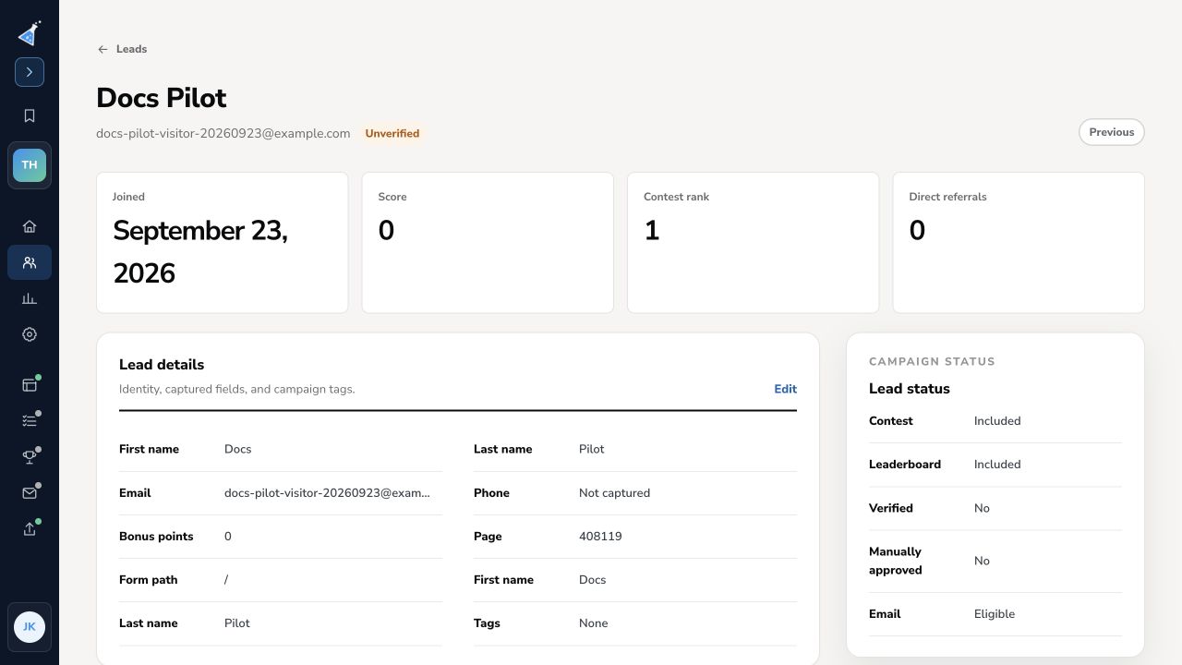Click the Verified label in Lead status
Viewport: 1182px width, 665px height.
point(891,508)
